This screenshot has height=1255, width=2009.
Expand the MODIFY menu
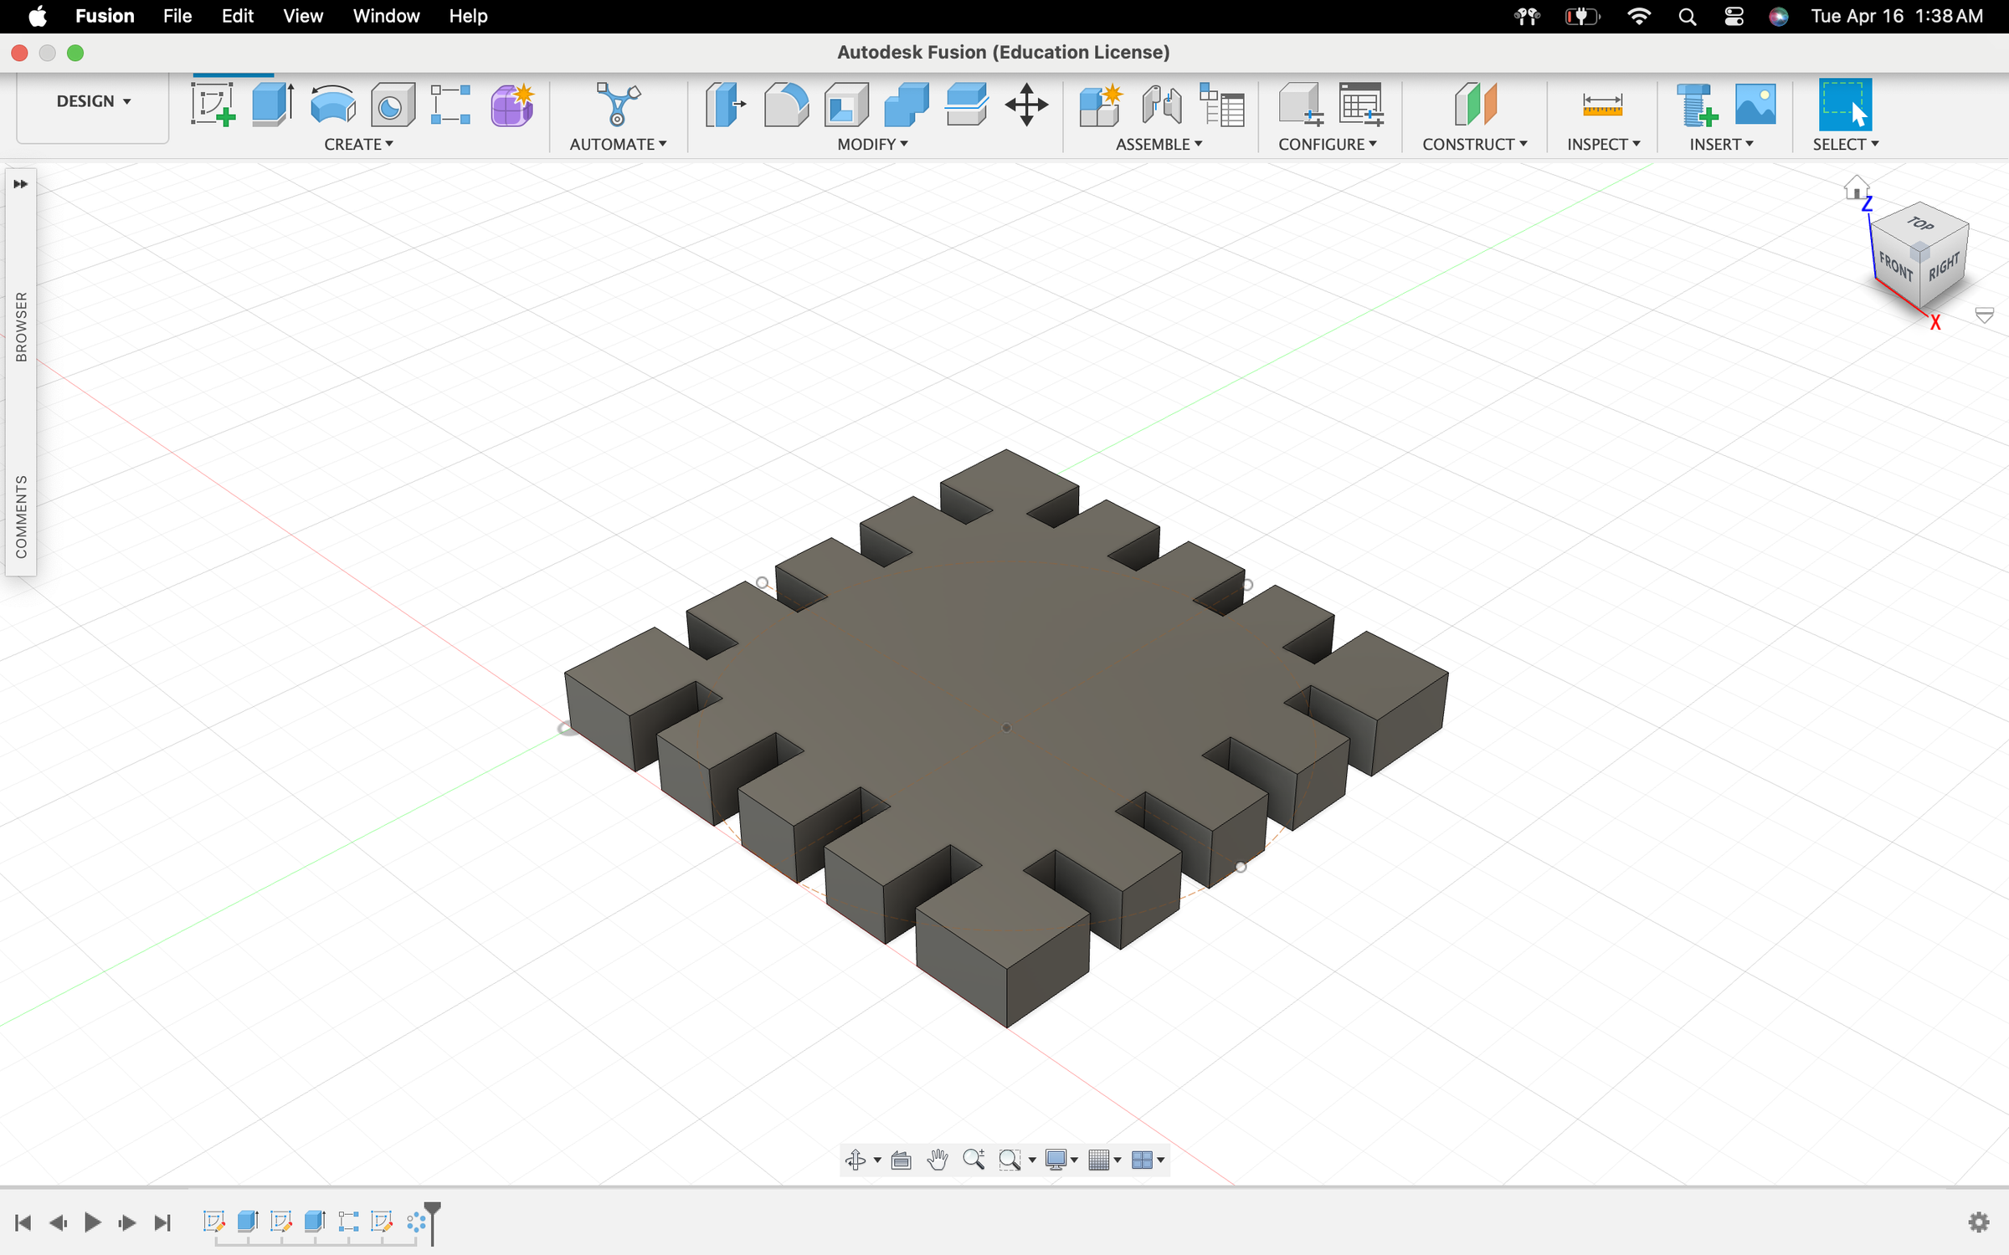click(x=872, y=144)
